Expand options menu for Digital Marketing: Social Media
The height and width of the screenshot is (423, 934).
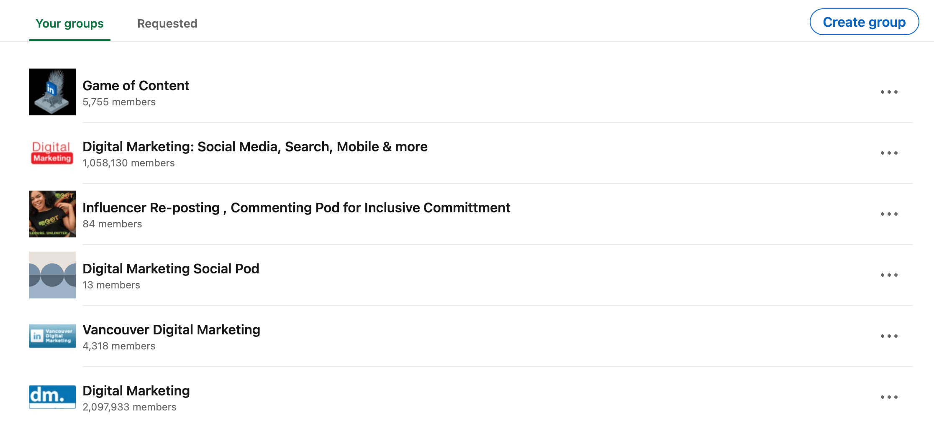click(x=889, y=153)
